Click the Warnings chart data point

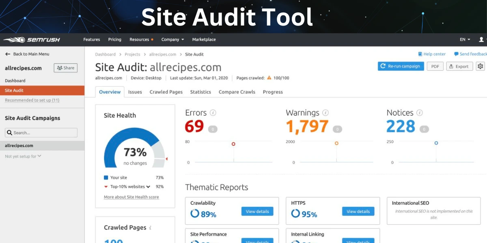point(336,143)
